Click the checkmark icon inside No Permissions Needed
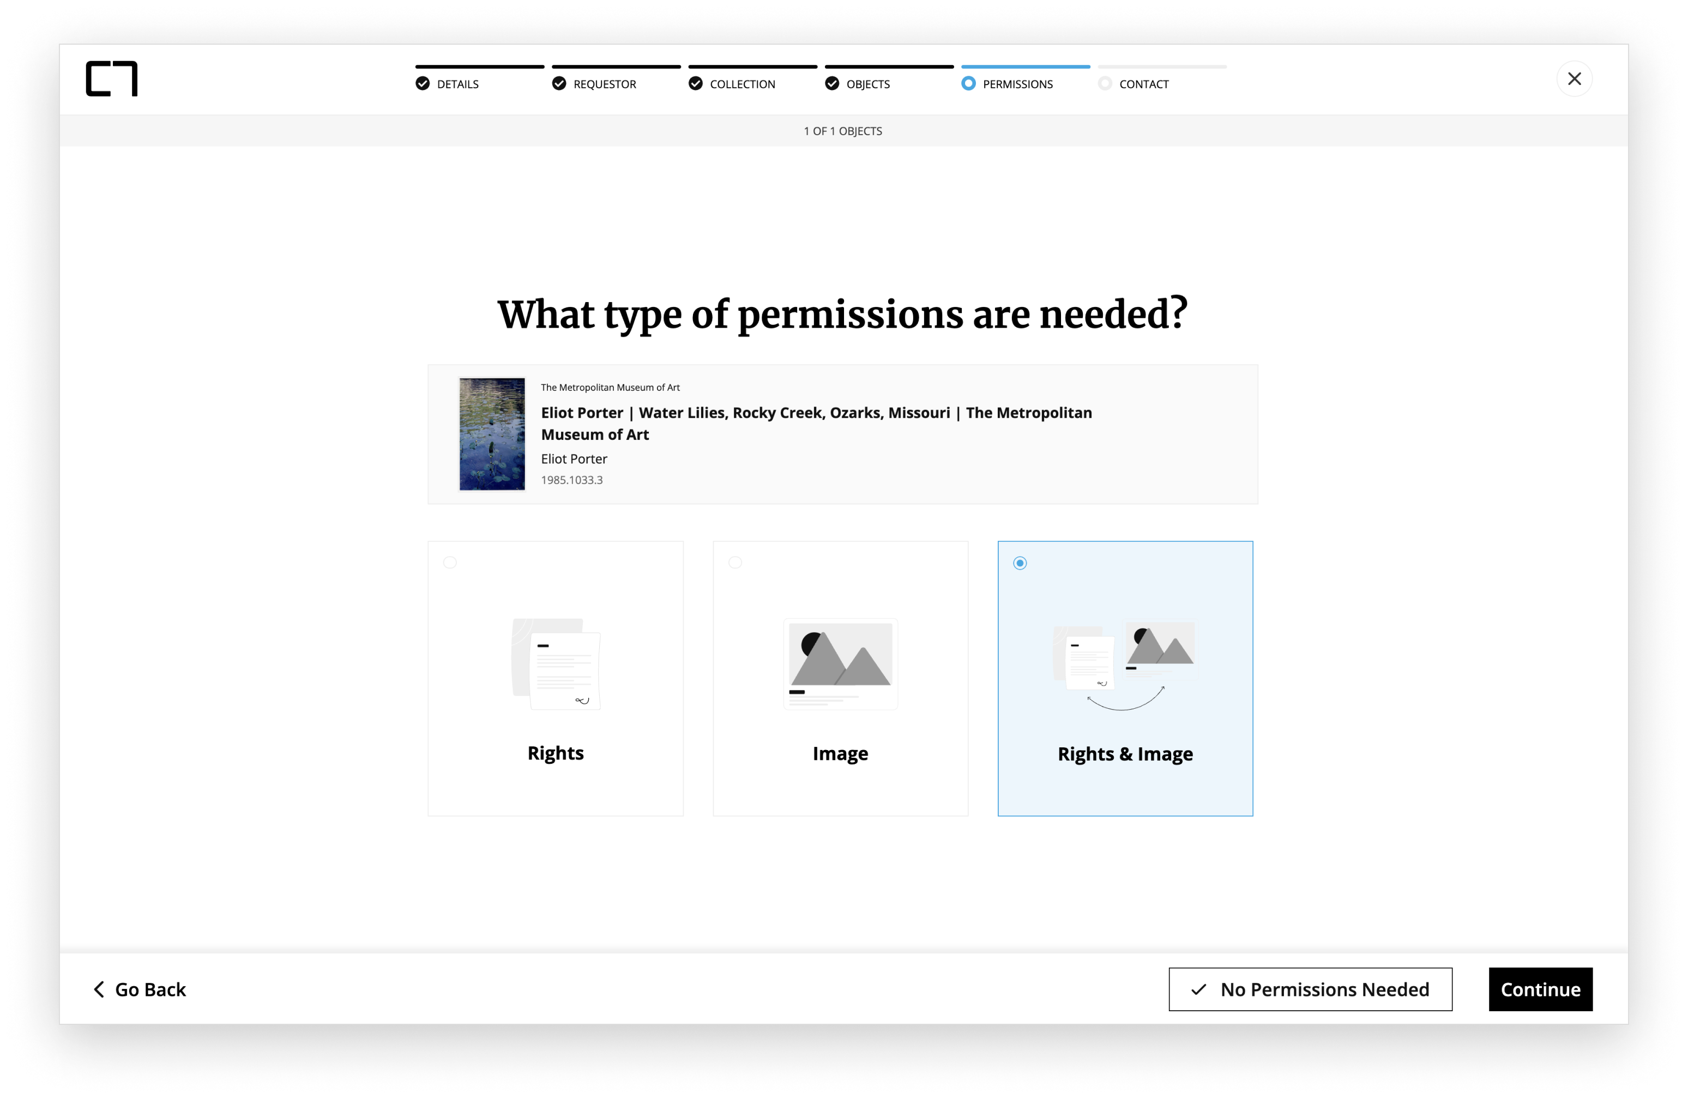This screenshot has width=1688, height=1099. 1199,989
